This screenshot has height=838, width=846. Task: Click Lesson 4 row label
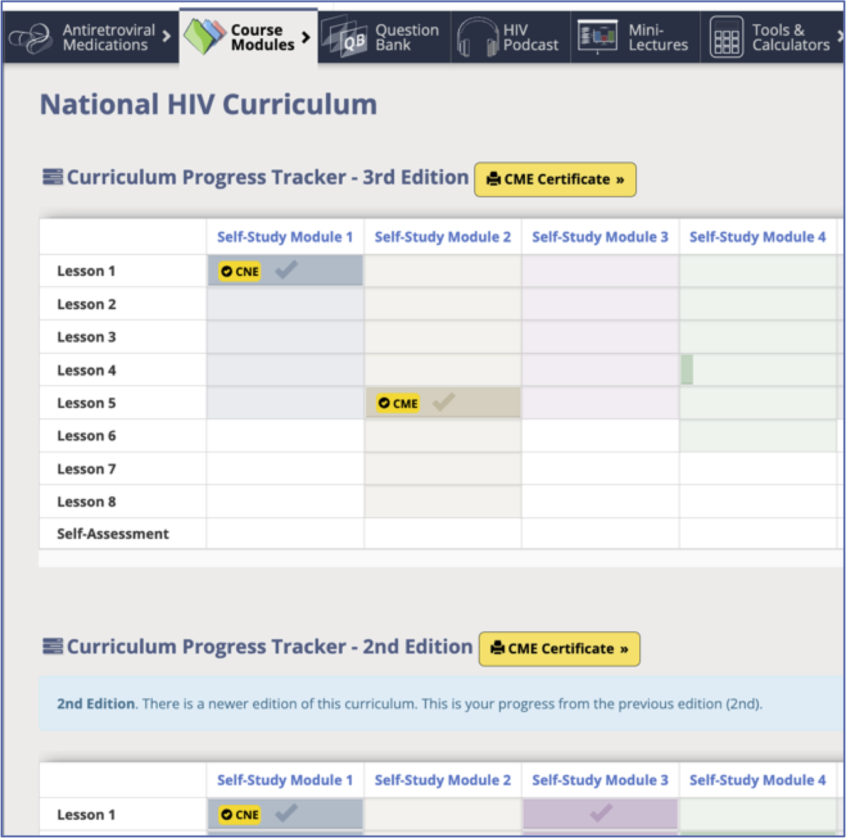(x=86, y=370)
